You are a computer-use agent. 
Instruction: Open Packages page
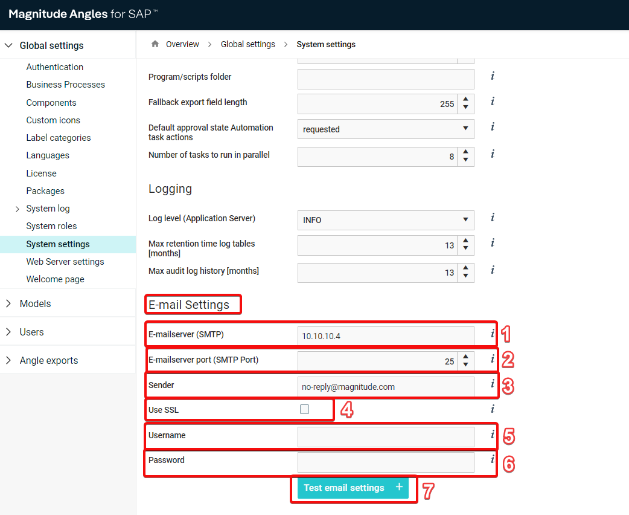[x=45, y=191]
